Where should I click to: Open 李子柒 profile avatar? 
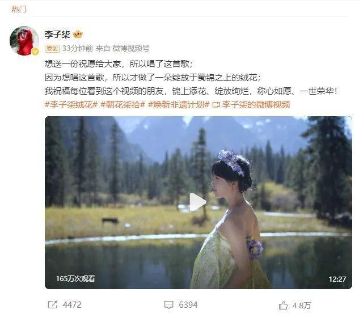(24, 41)
